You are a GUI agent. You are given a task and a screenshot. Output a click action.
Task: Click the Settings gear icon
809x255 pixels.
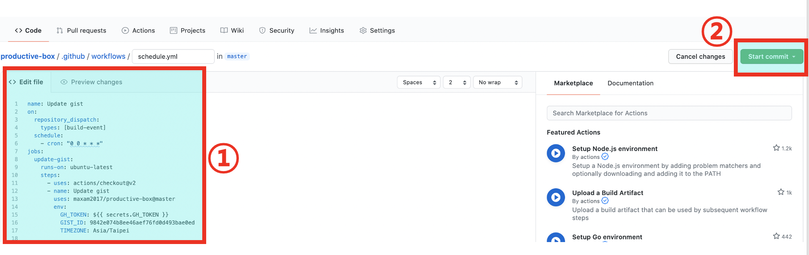363,31
